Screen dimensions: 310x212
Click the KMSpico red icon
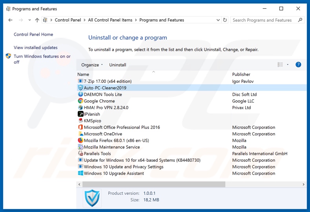tap(80, 121)
